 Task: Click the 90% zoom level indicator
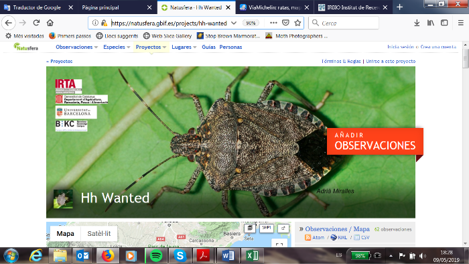251,23
